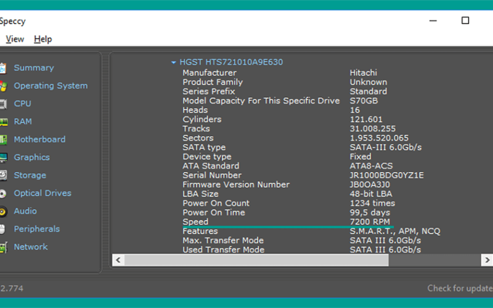Click the Tracks value 31.008.255
The width and height of the screenshot is (493, 308).
[373, 129]
